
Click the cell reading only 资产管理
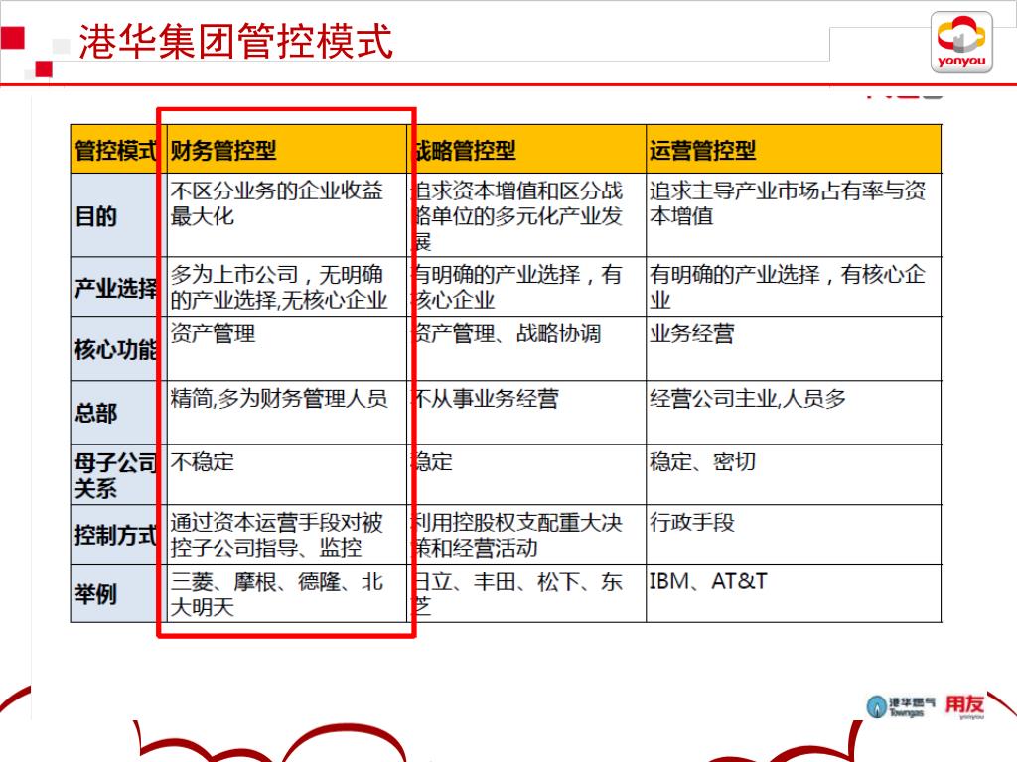287,348
